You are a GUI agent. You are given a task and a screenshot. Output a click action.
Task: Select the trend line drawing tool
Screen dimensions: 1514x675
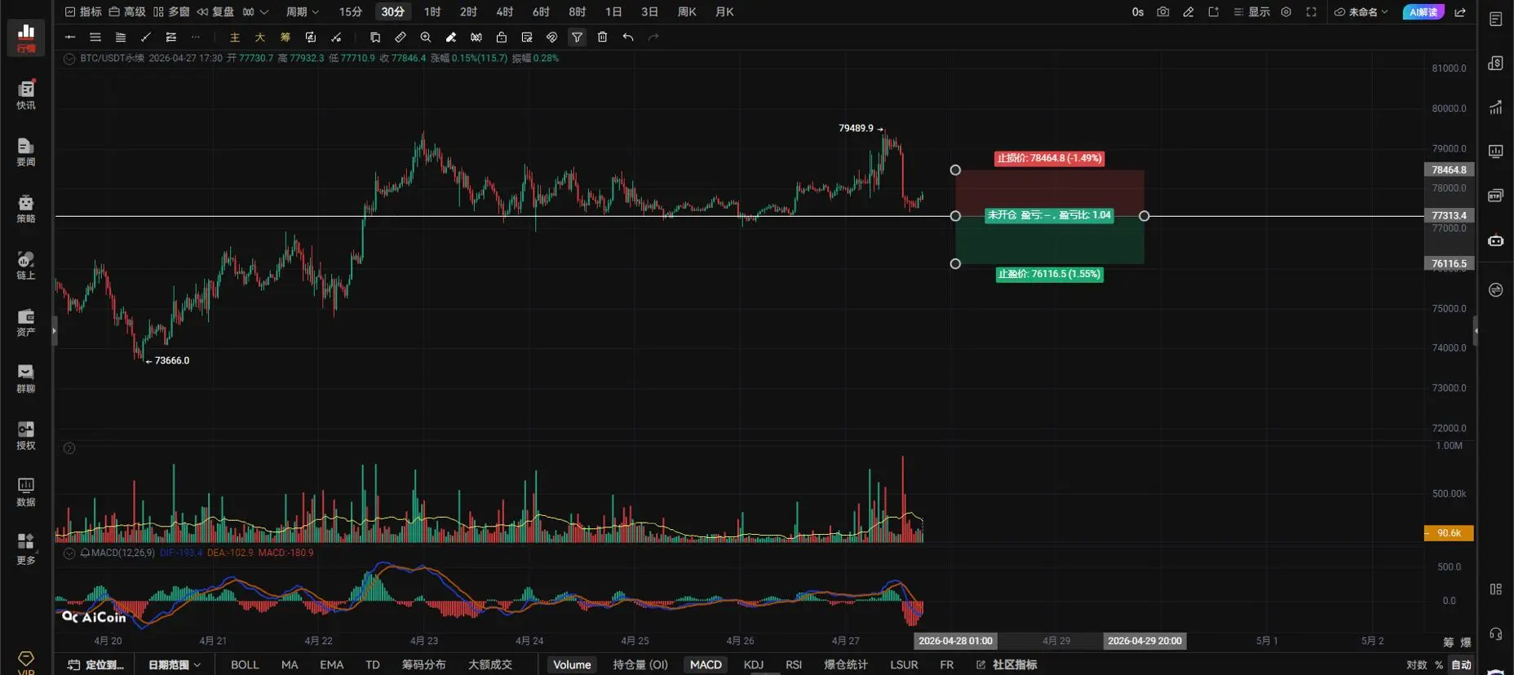click(x=146, y=37)
